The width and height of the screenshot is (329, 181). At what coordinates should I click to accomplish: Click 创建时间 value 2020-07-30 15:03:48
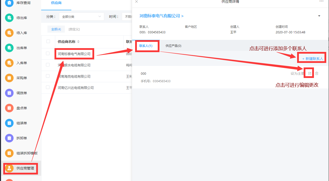pos(290,32)
